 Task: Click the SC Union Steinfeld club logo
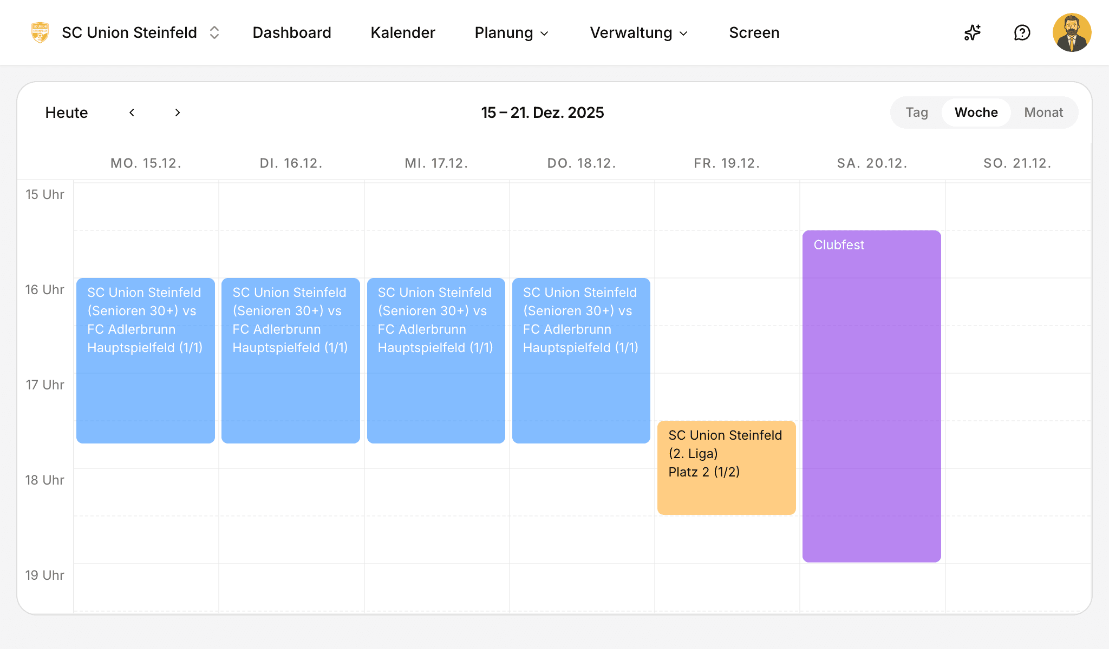point(38,32)
